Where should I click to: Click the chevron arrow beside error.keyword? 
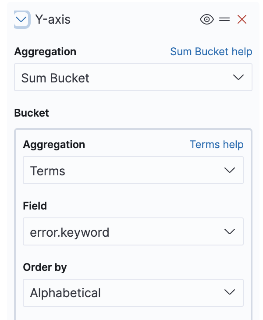(230, 231)
